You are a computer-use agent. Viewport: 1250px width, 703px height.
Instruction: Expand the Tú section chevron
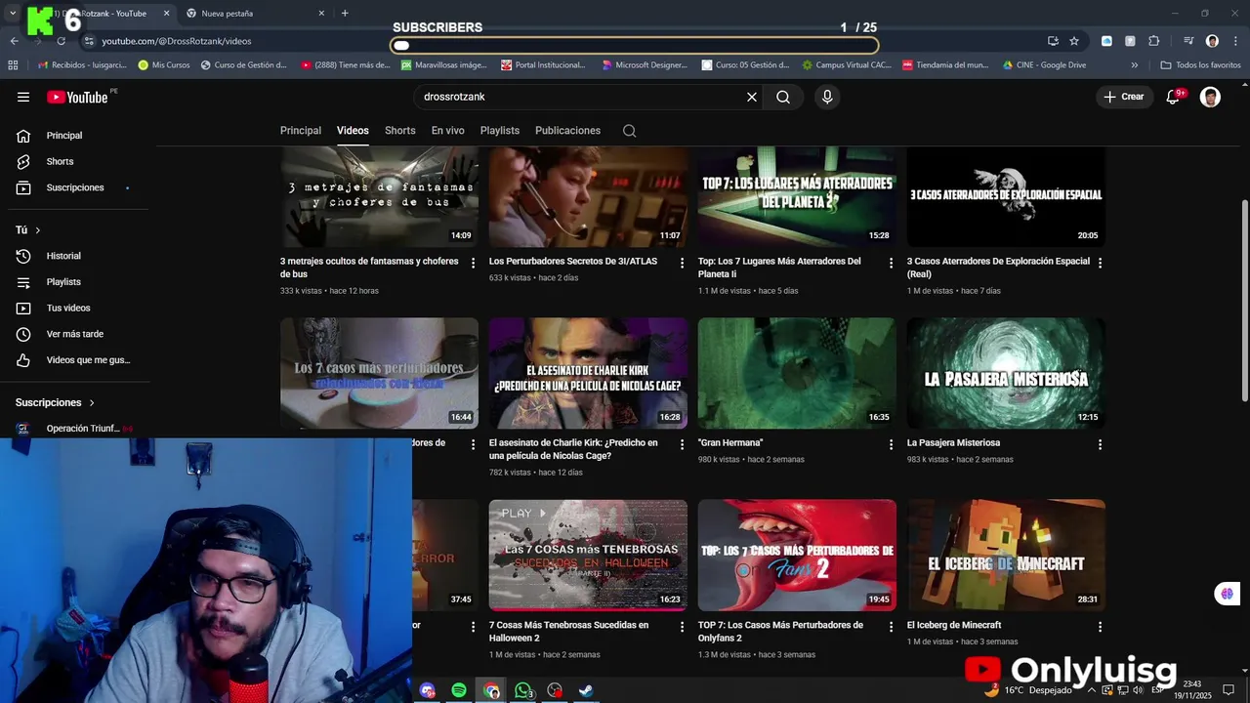click(38, 230)
